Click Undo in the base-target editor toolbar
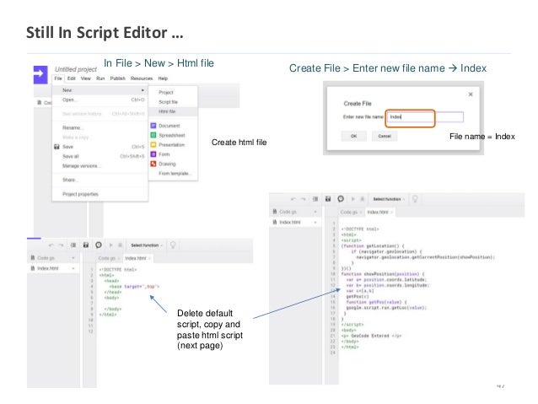The height and width of the screenshot is (404, 538). click(x=51, y=245)
